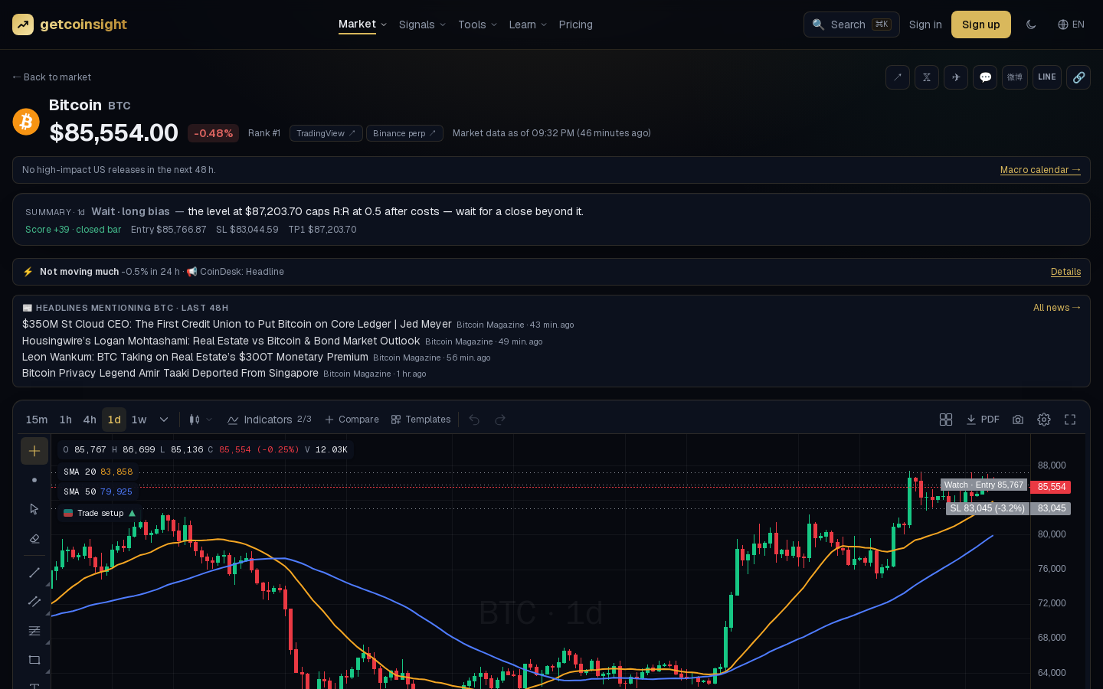
Task: Share to Weibo
Action: pos(1015,77)
